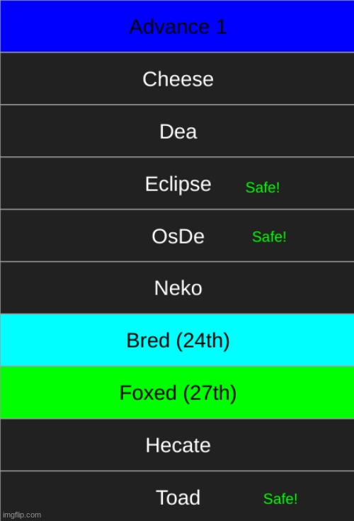Select the Dea row
Viewport: 354px width, 521px height.
coord(177,131)
